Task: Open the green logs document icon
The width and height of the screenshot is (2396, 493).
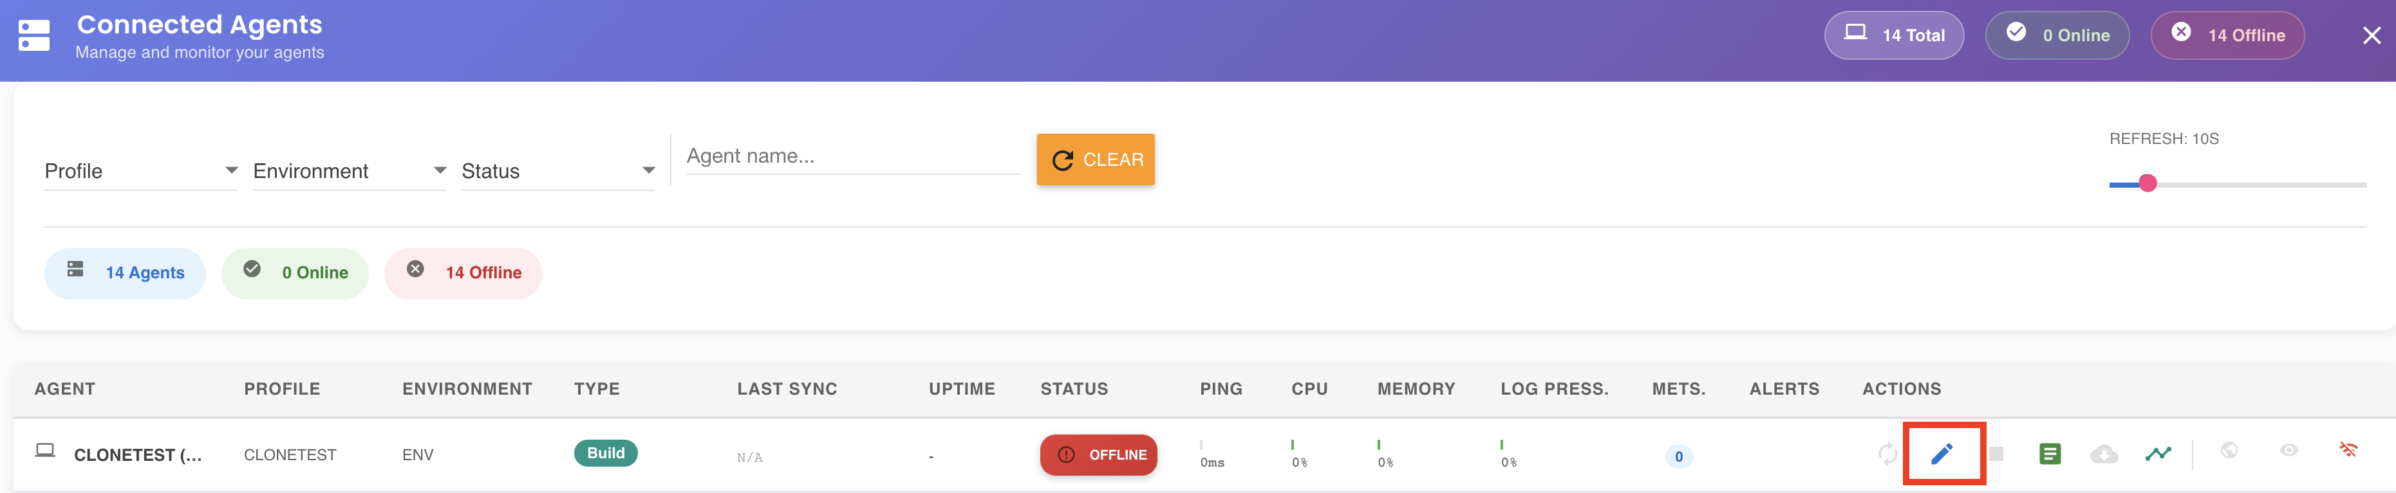Action: 2049,454
